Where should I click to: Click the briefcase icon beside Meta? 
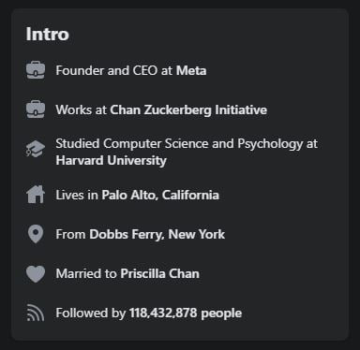(36, 70)
